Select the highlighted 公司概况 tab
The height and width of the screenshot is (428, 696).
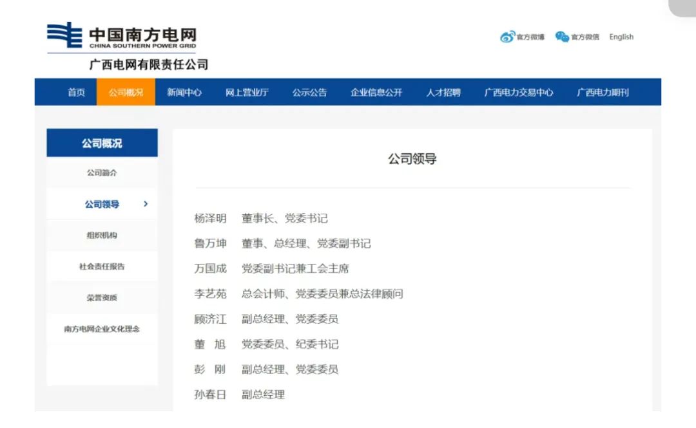click(125, 92)
